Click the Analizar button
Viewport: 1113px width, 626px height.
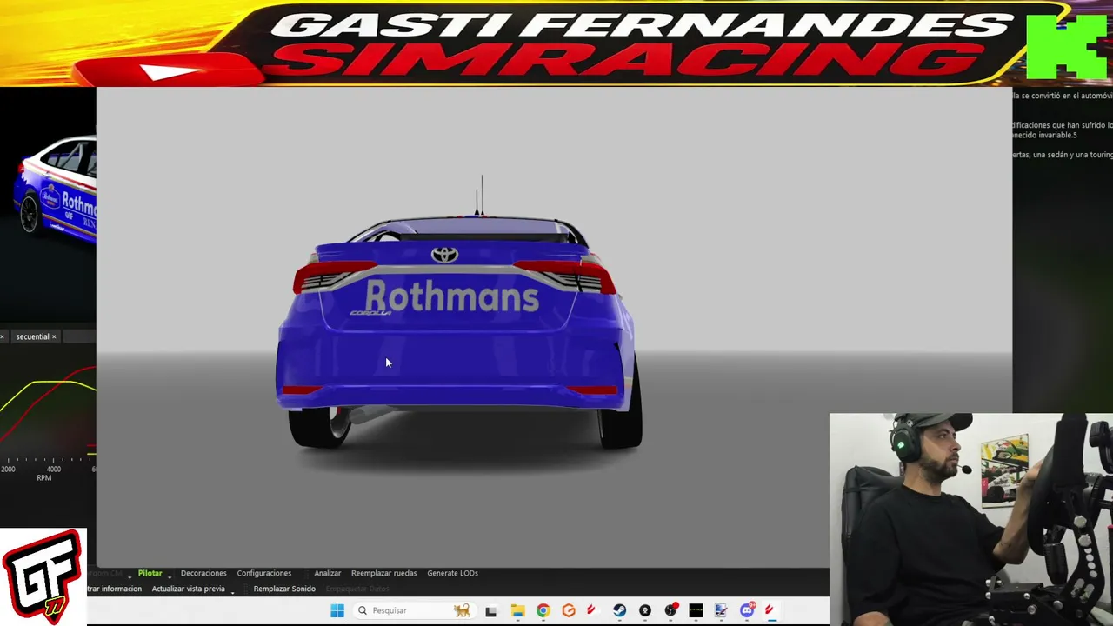328,573
